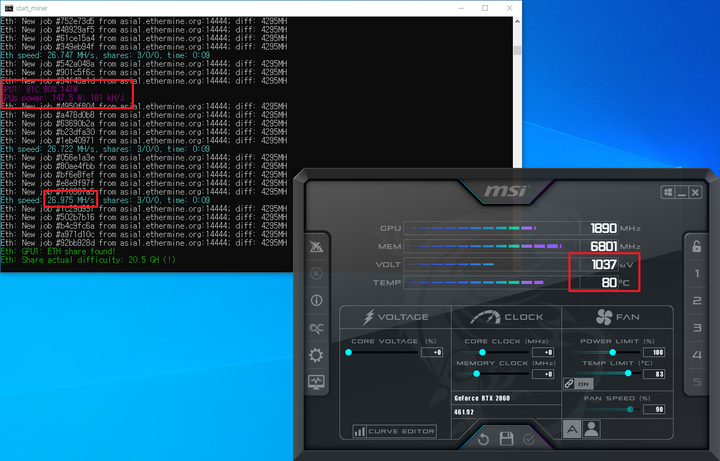720x461 pixels.
Task: Click the Memory Clock slider handle
Action: 477,374
